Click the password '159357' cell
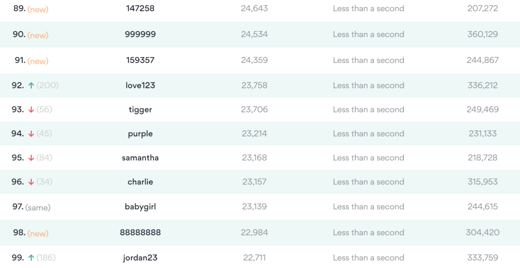520x268 pixels. (140, 60)
